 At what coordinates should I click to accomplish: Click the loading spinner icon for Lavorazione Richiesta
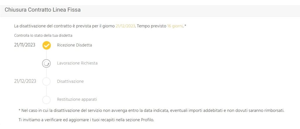(46, 64)
